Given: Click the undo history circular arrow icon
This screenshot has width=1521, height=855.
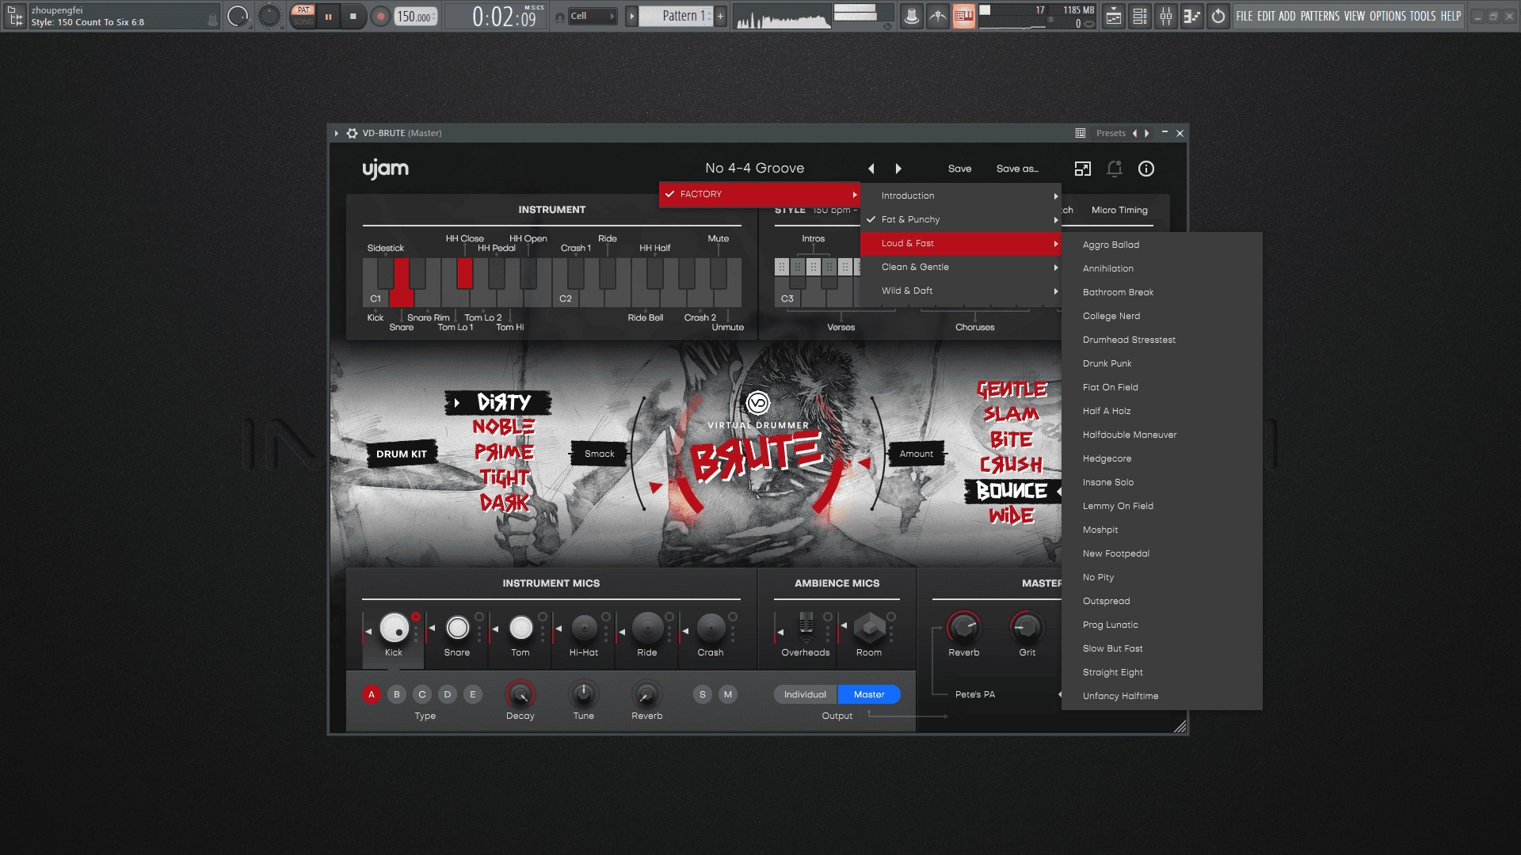Looking at the screenshot, I should pyautogui.click(x=1218, y=16).
